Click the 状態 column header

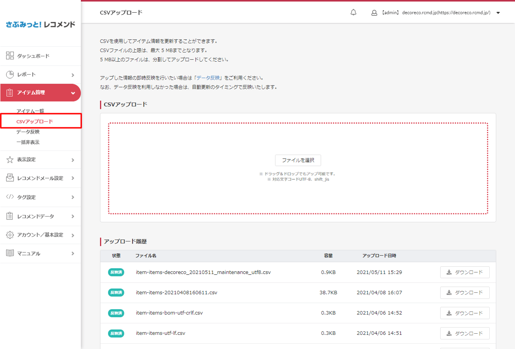coord(116,256)
